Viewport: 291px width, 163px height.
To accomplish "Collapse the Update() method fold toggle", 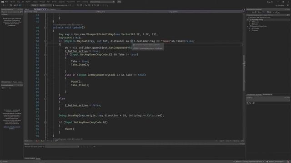I will (45, 28).
